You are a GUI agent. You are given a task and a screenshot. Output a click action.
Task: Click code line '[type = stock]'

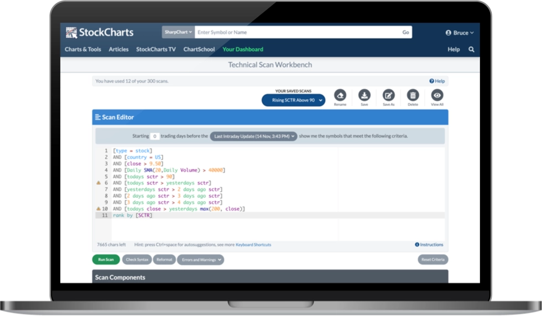[x=132, y=151]
